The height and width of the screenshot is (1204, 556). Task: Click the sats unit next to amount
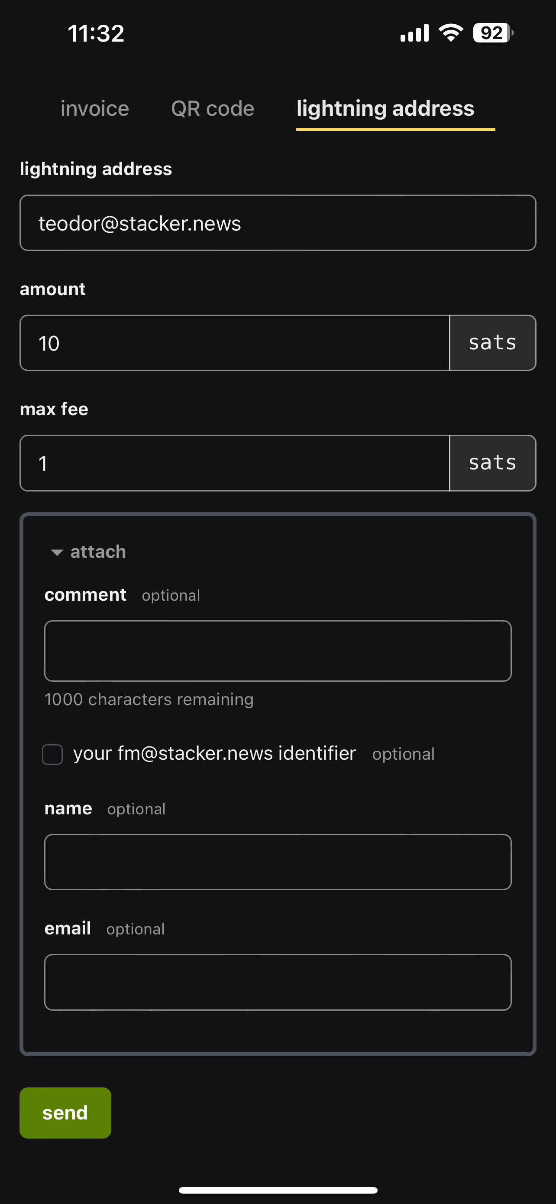tap(492, 343)
